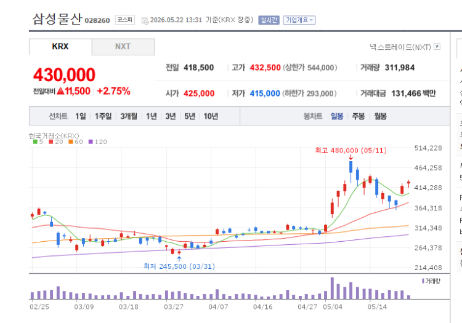The image size is (462, 323).
Task: Click the current price 430,000
Action: pos(64,74)
